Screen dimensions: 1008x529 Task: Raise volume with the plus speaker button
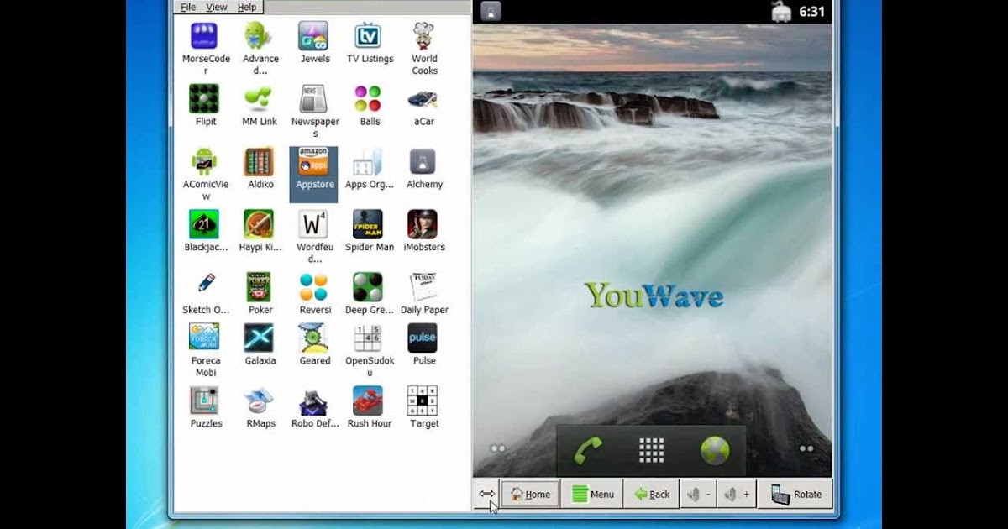(736, 495)
